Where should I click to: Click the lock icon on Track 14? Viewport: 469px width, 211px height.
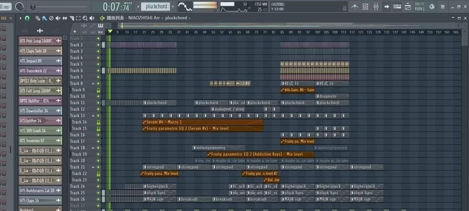99,122
